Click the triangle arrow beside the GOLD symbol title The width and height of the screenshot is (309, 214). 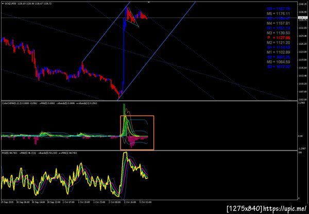[x=3, y=4]
